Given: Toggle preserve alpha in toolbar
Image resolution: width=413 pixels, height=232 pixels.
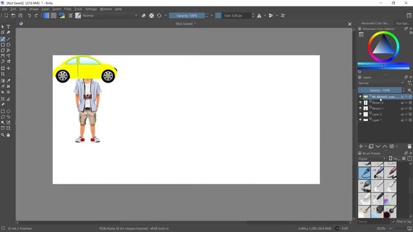Looking at the screenshot, I should coord(152,15).
